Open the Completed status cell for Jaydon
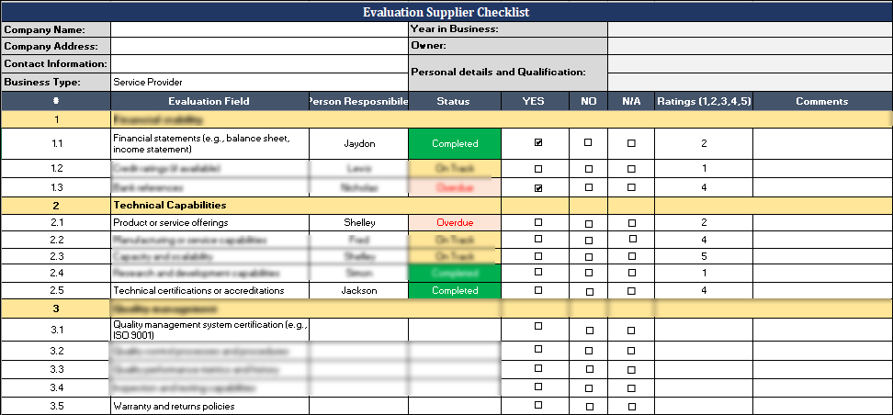This screenshot has width=893, height=415. point(455,143)
